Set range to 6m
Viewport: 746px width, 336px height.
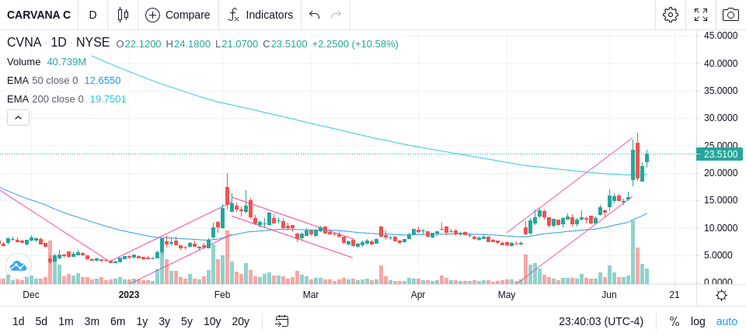(x=117, y=321)
